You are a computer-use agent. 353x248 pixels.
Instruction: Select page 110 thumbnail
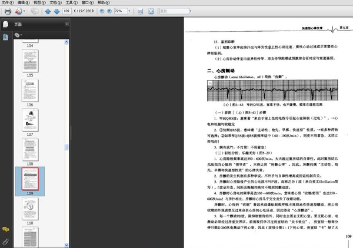[x=30, y=209]
